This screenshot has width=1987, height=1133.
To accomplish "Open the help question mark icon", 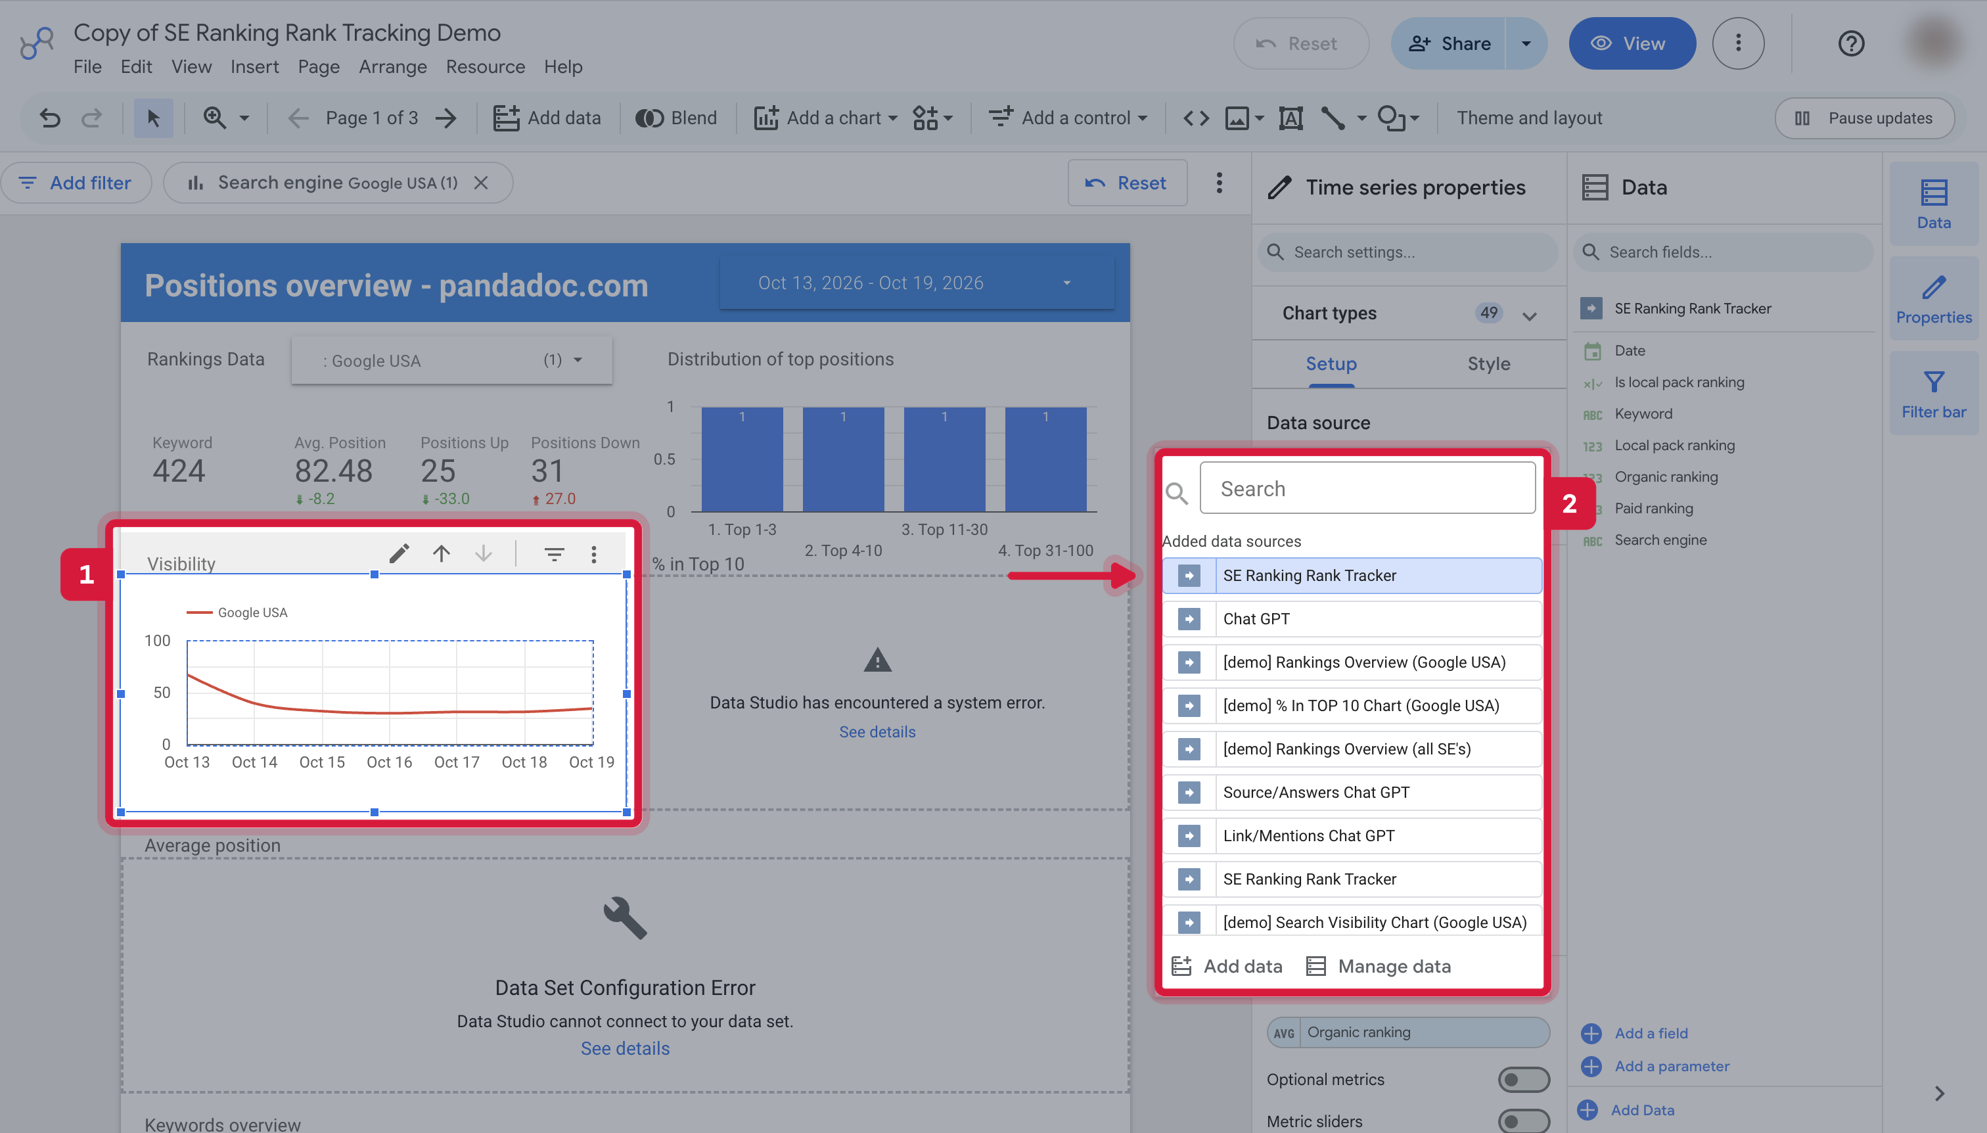I will tap(1851, 43).
